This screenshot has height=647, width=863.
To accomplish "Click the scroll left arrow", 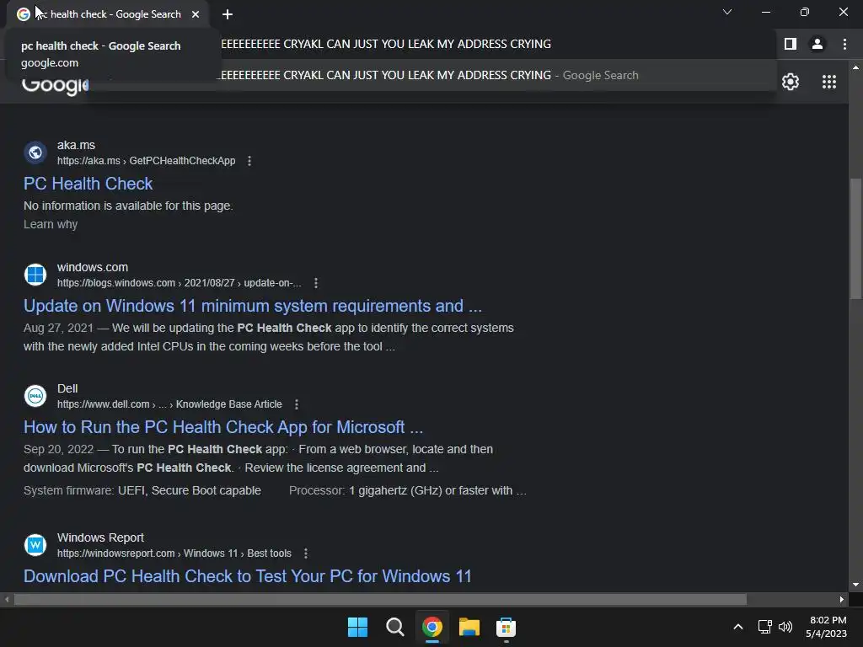I will [7, 599].
